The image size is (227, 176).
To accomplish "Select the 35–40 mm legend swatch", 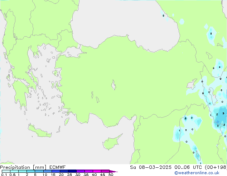I will pyautogui.click(x=89, y=171).
